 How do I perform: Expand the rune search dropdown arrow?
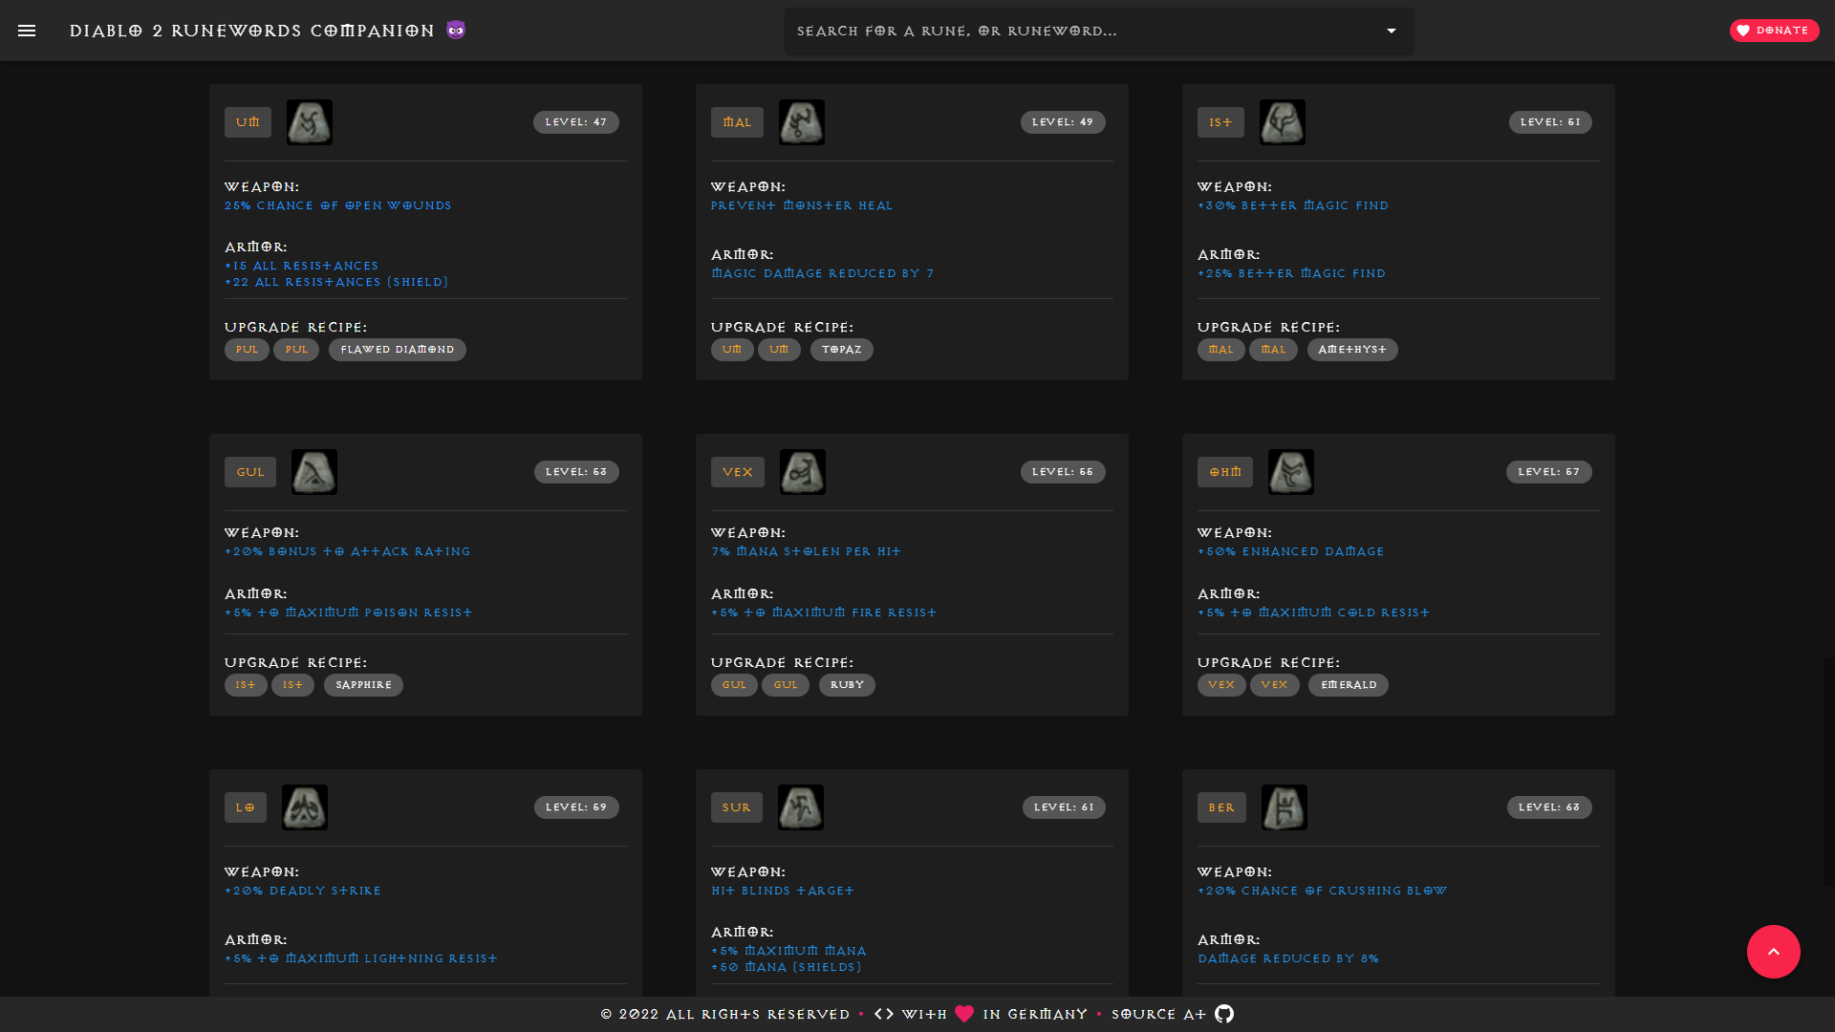(x=1392, y=31)
